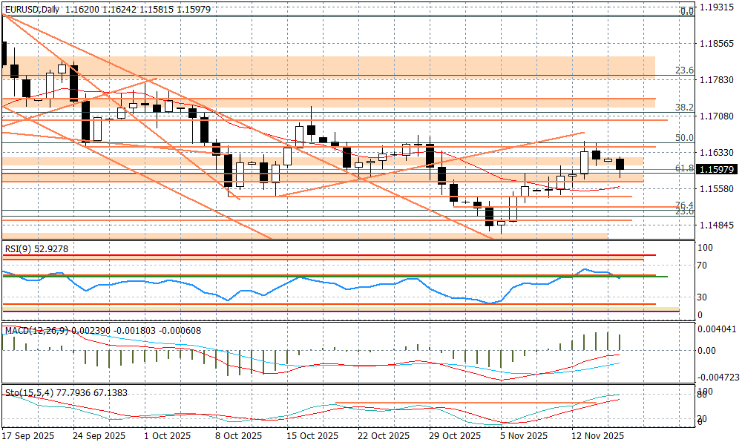Click the 0.0 Fibonacci label at top
The height and width of the screenshot is (445, 742).
click(x=687, y=11)
